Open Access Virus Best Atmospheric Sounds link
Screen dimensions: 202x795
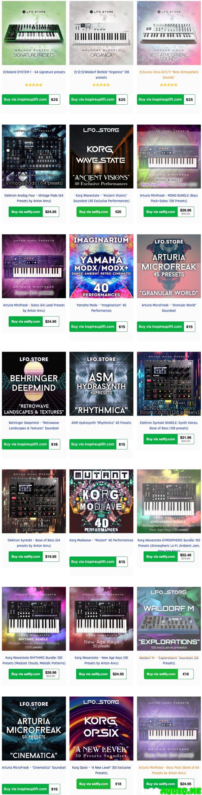169,75
